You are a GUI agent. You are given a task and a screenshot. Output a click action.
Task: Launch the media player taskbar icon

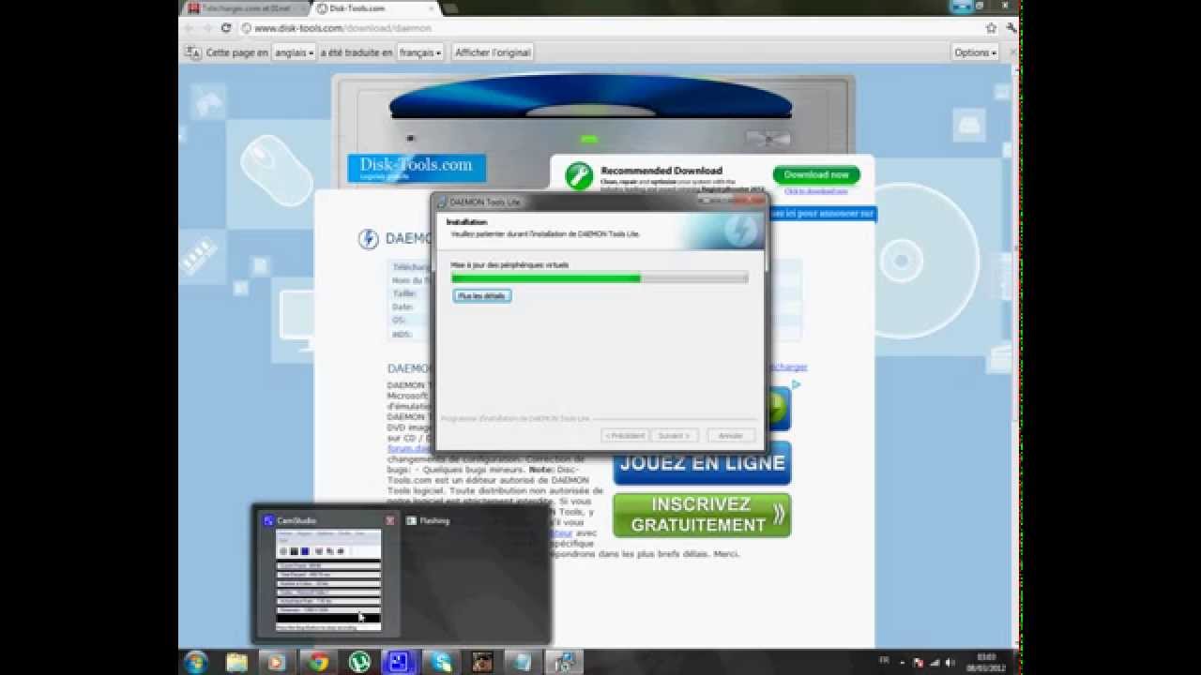(277, 662)
